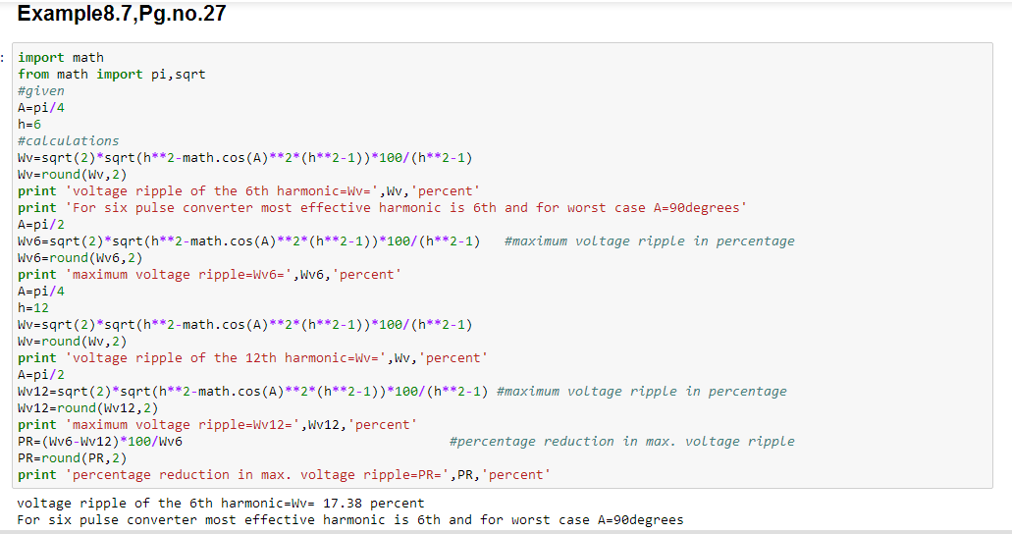This screenshot has width=1012, height=534.
Task: Click the 'h=12' assignment line
Action: pos(33,308)
